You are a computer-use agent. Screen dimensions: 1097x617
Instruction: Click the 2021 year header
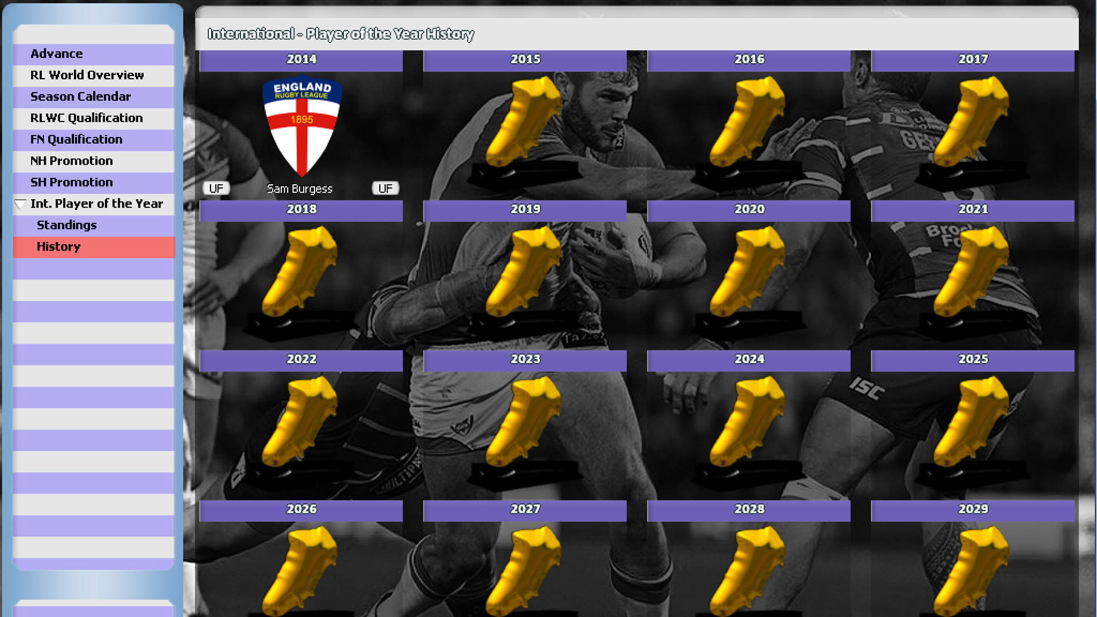[x=973, y=210]
